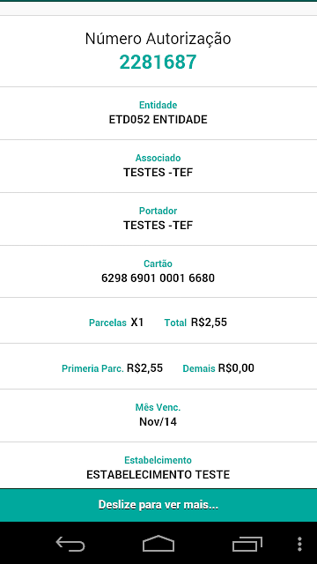Tap the Demais R$0,00 value
Viewport: 317px width, 564px height.
(236, 368)
